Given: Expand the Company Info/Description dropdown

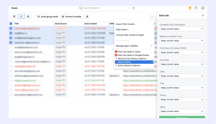Looking at the screenshot, I should point(182,29).
